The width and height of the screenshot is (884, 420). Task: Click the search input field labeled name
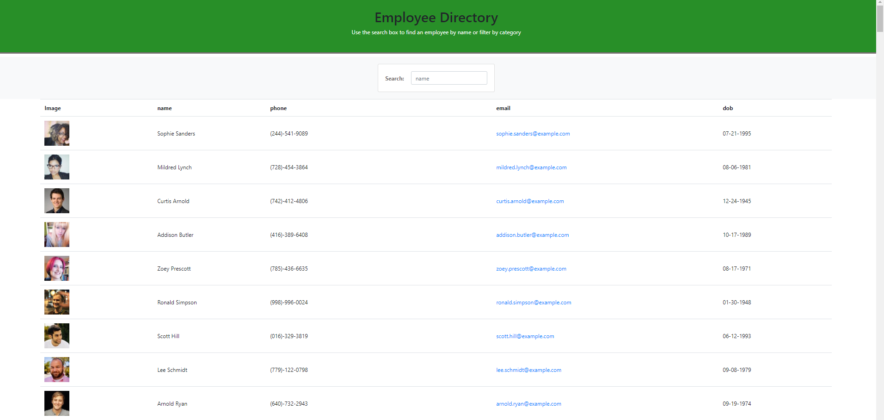click(x=448, y=78)
